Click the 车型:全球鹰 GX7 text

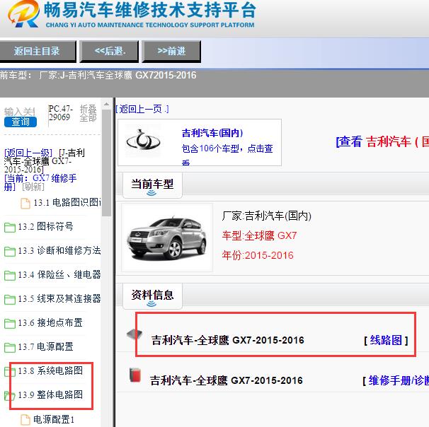pos(259,235)
